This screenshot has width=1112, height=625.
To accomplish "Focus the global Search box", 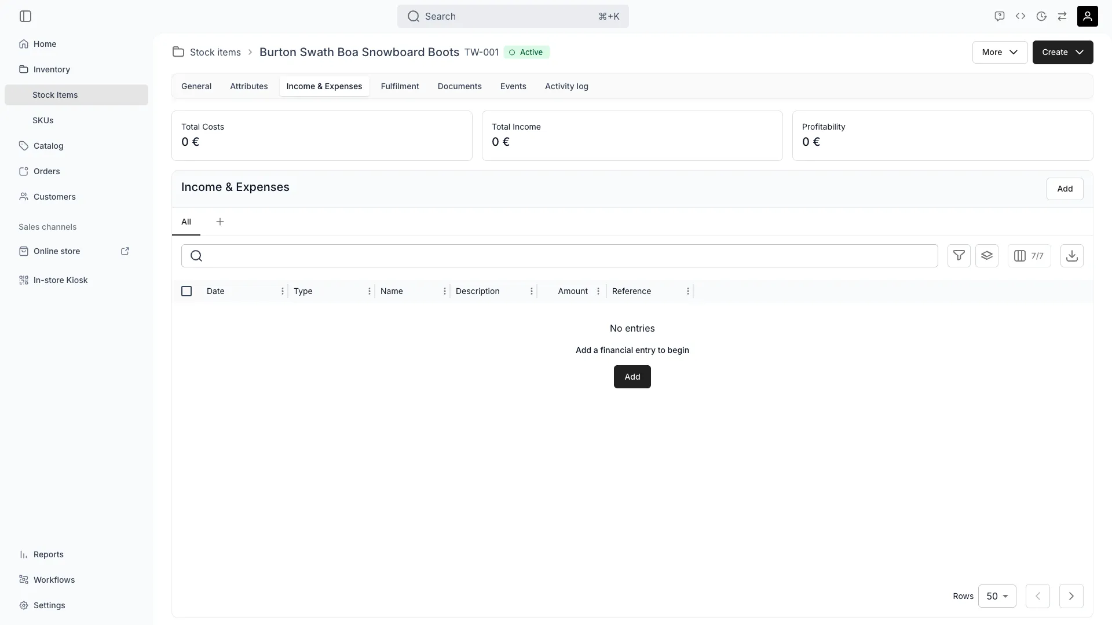I will [513, 16].
